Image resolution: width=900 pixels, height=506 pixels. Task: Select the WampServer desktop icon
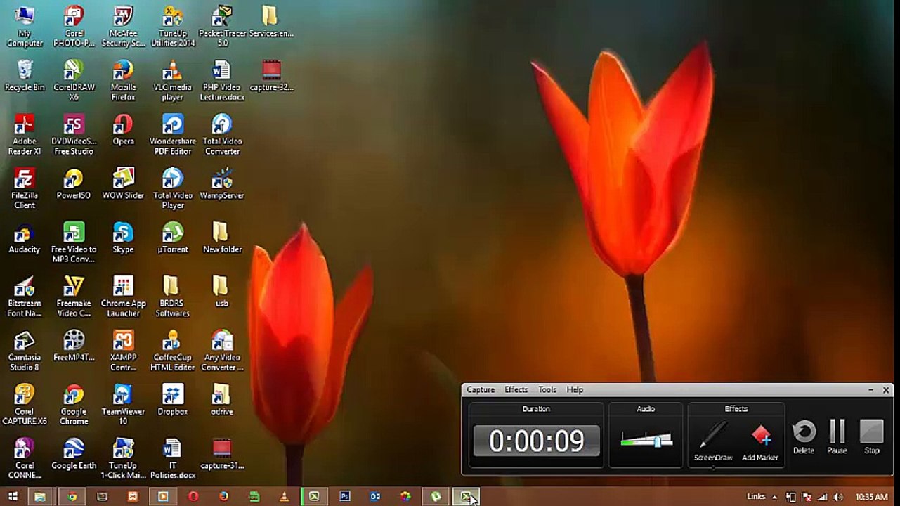point(222,183)
